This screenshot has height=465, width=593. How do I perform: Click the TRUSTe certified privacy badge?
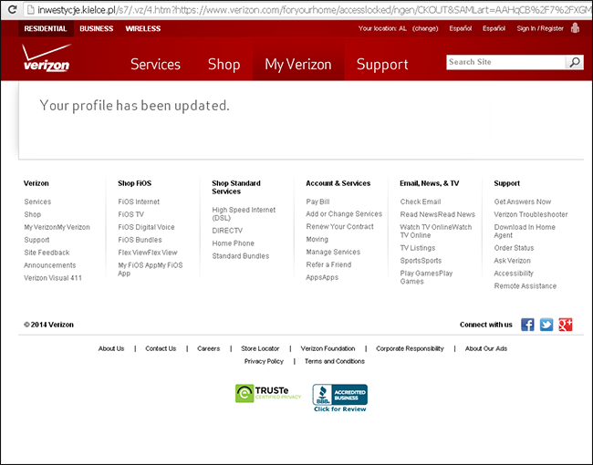tap(267, 394)
